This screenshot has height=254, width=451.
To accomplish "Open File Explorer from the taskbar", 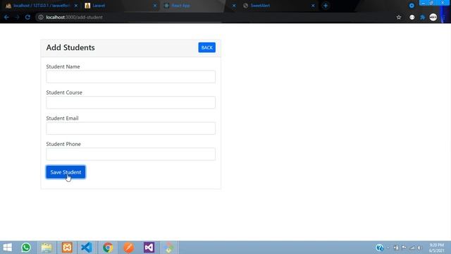I will pyautogui.click(x=47, y=248).
